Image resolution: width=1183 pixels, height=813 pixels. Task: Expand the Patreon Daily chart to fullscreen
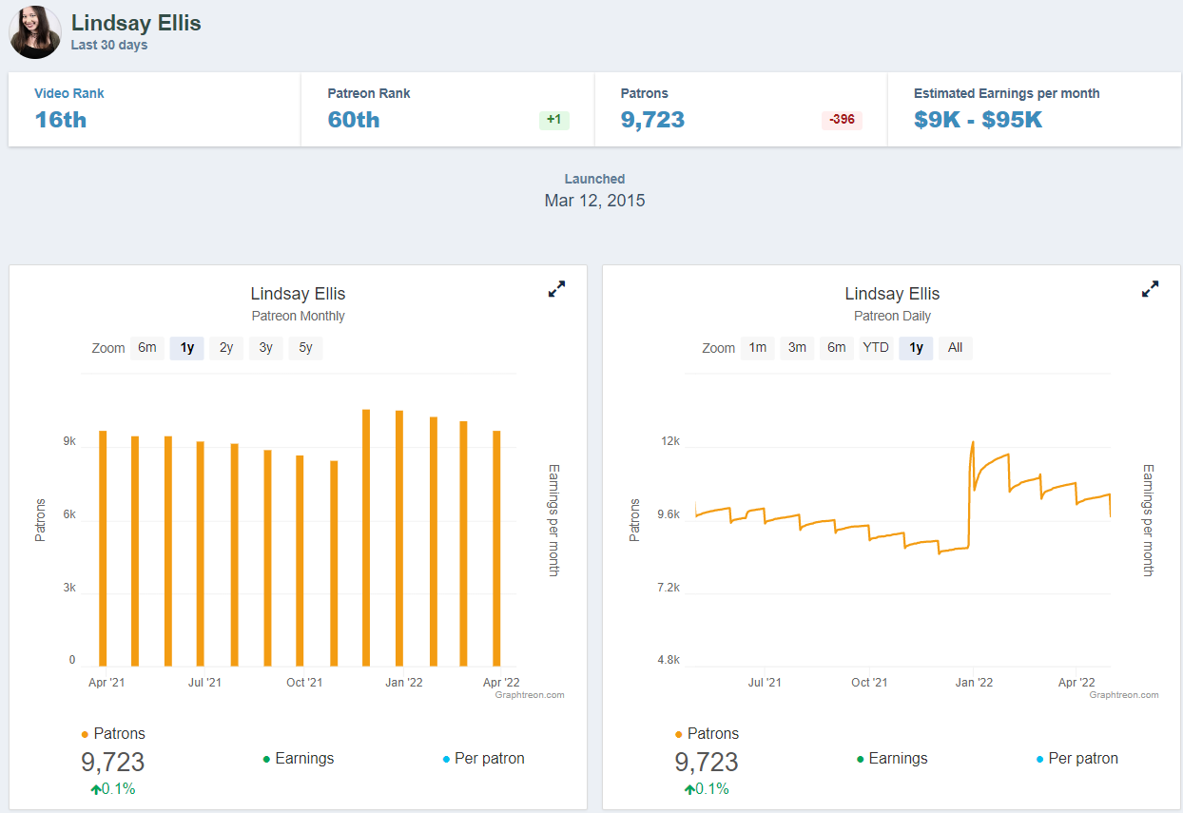pyautogui.click(x=1151, y=289)
